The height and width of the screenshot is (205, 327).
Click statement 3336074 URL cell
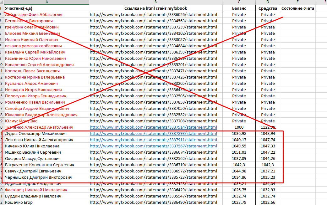pyautogui.click(x=155, y=152)
